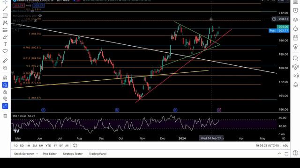Screen dimensions: 300x168
Task: Open the chats speech bubbles panel
Action: coord(295,58)
